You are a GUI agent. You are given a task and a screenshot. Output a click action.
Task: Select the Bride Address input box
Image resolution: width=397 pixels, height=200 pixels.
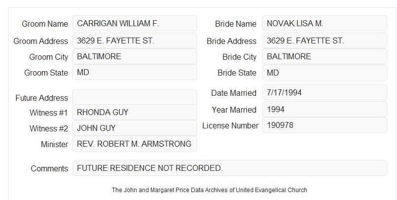[325, 40]
